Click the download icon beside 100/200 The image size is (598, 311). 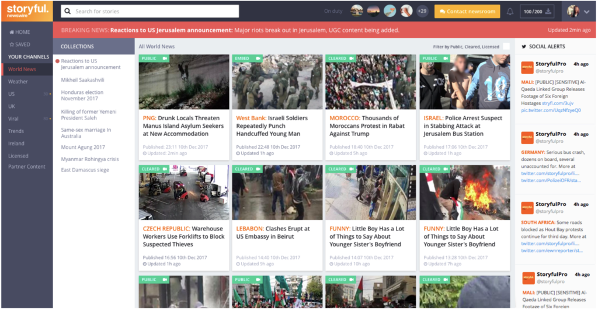pyautogui.click(x=548, y=12)
